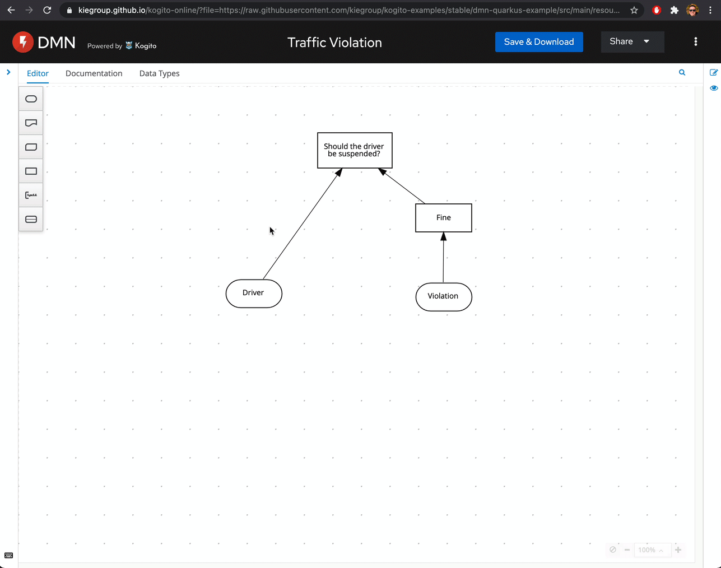Select the Knowledge Source palette shape
The width and height of the screenshot is (721, 568).
[31, 123]
